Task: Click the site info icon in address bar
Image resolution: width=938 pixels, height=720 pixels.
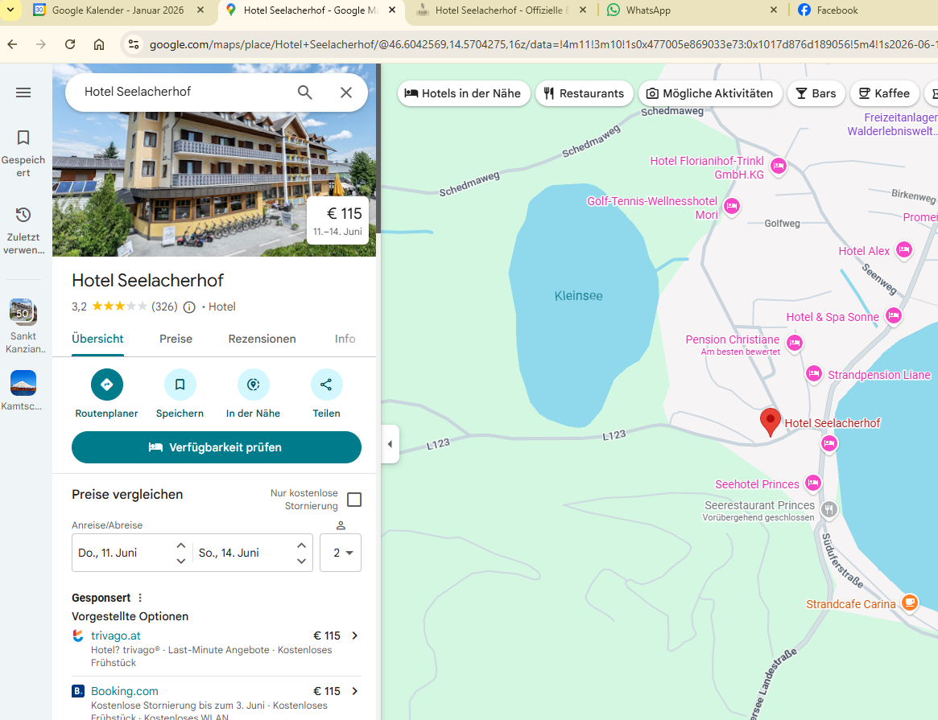Action: 134,45
